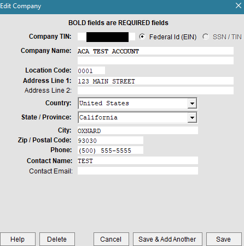
Task: Click the "Edit Company" title text
Action: pyautogui.click(x=21, y=6)
